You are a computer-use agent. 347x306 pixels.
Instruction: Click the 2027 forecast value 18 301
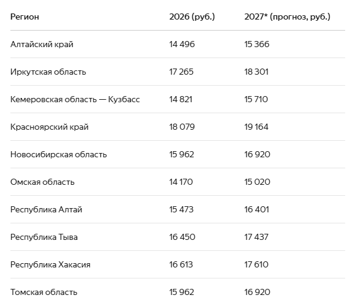click(x=256, y=72)
